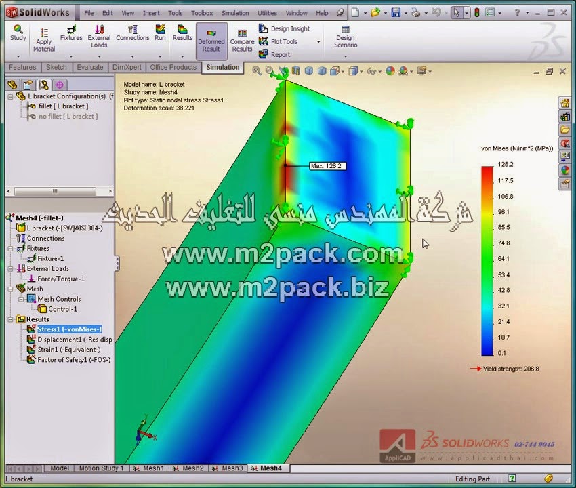The height and width of the screenshot is (488, 576).
Task: Open Connections tool
Action: [x=133, y=33]
